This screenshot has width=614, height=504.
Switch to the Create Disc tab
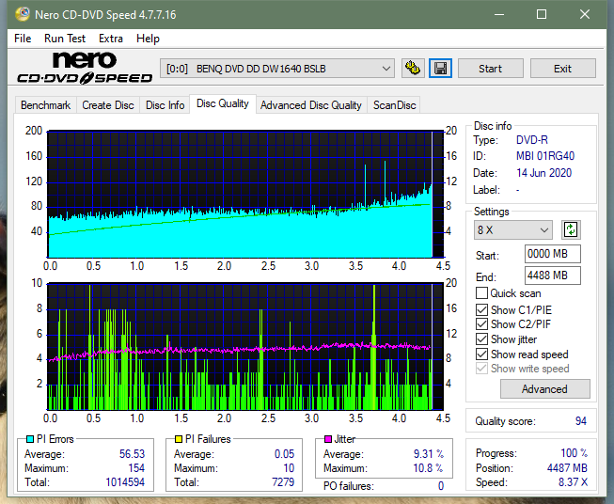[x=108, y=105]
